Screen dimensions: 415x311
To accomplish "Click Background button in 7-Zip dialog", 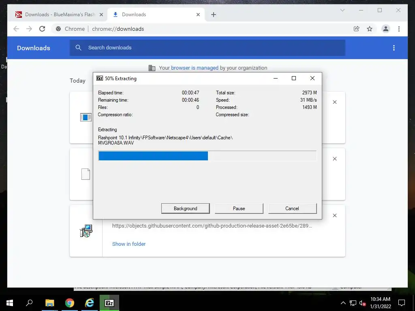I will 185,209.
